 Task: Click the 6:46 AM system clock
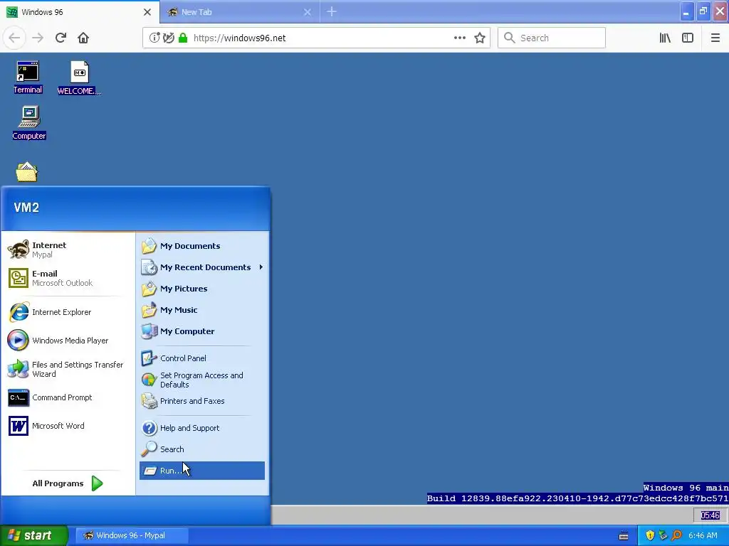(x=703, y=535)
